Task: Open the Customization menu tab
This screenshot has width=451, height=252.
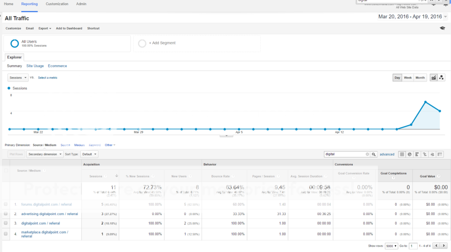Action: pyautogui.click(x=57, y=4)
